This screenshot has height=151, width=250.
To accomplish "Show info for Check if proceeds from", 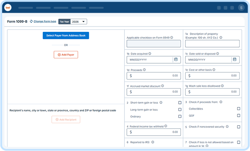I will click(x=221, y=102).
